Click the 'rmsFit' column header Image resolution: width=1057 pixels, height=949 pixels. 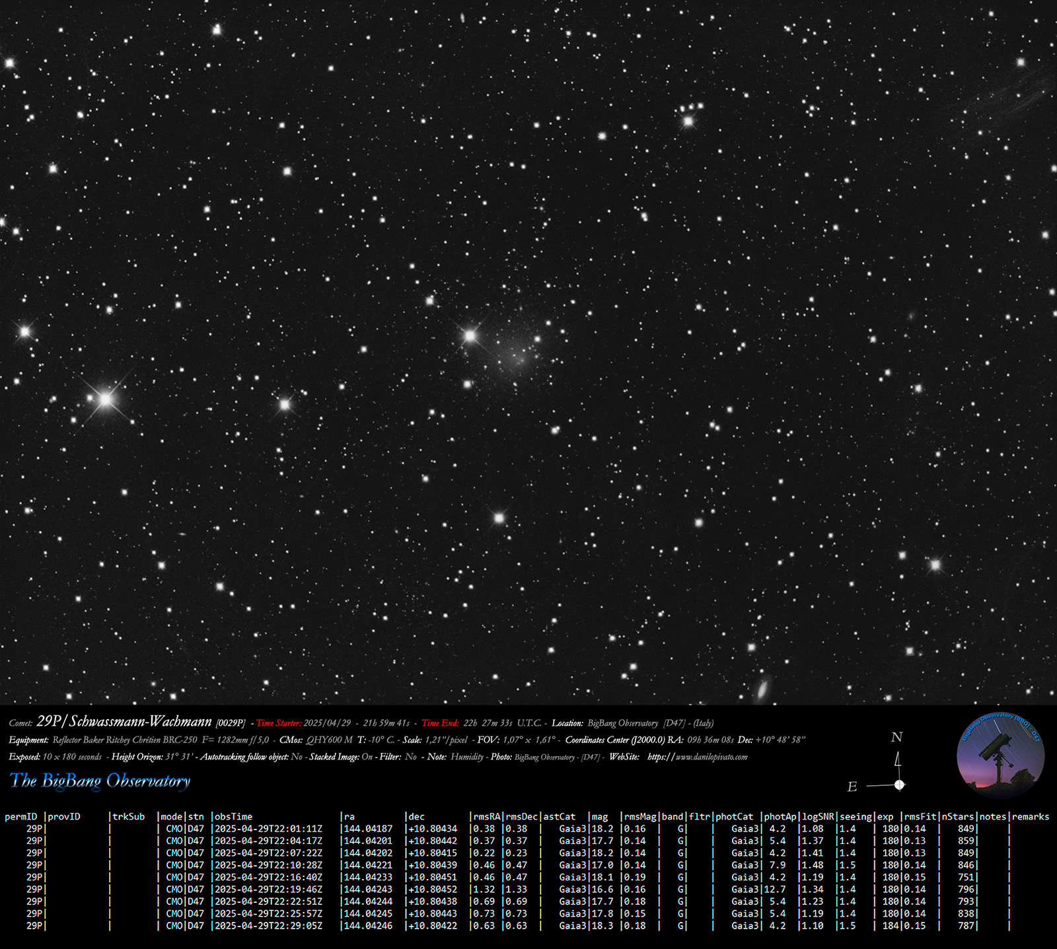pos(921,817)
